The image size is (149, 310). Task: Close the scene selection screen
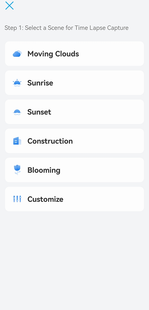[9, 6]
